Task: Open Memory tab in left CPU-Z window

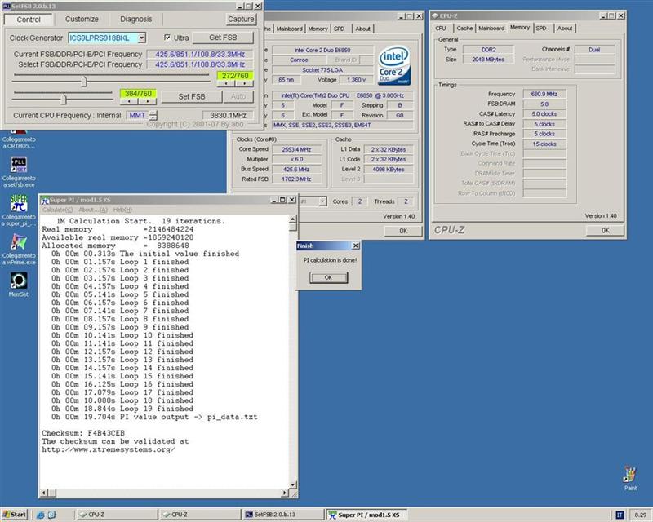Action: 318,29
